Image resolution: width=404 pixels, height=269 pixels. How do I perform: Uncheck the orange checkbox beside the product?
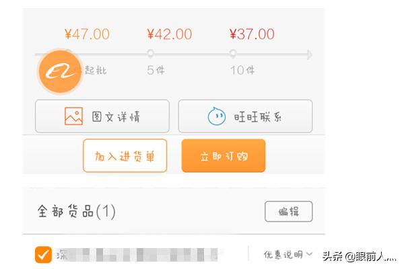43,254
